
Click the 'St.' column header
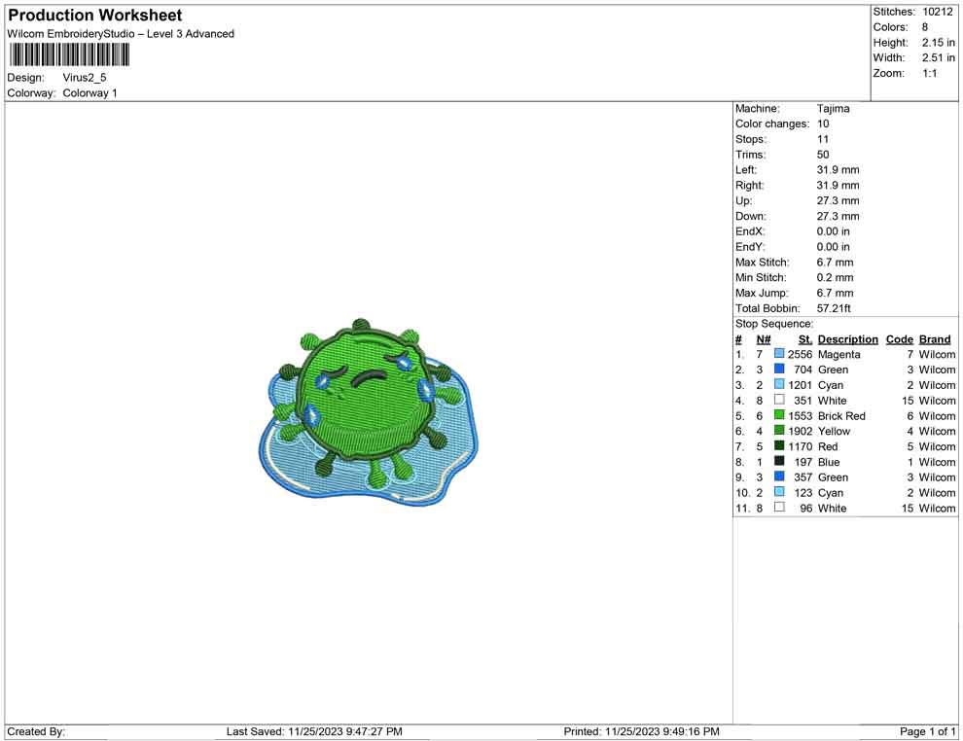[805, 338]
